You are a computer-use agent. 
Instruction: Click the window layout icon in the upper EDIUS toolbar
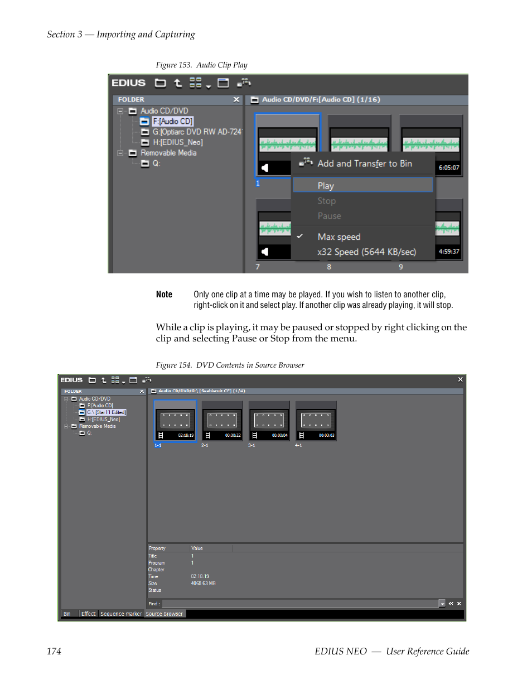coord(223,83)
